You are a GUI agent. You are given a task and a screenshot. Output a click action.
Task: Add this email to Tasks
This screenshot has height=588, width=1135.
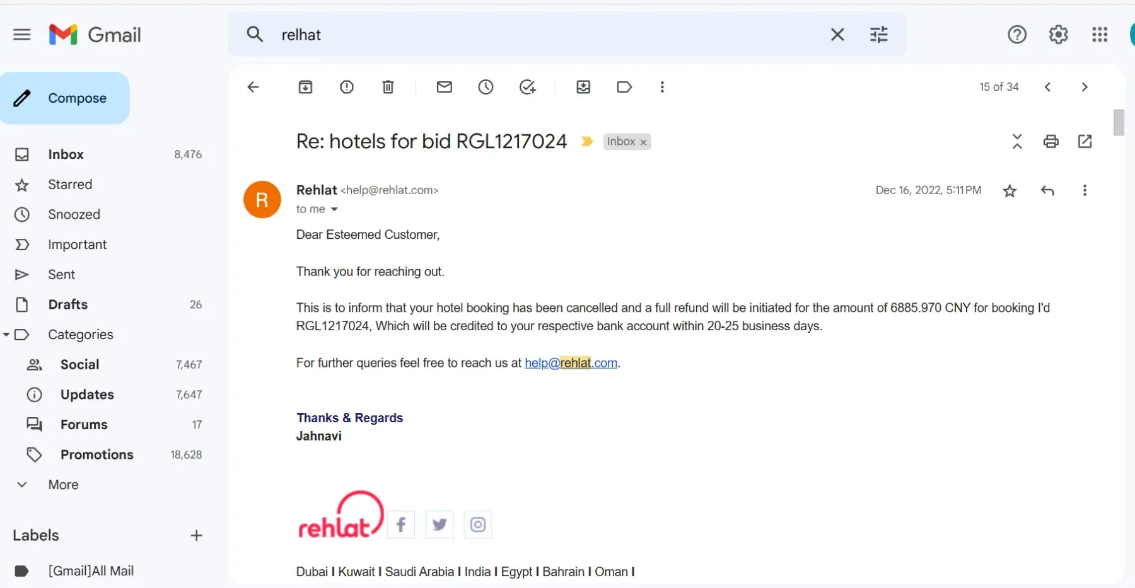pyautogui.click(x=528, y=87)
